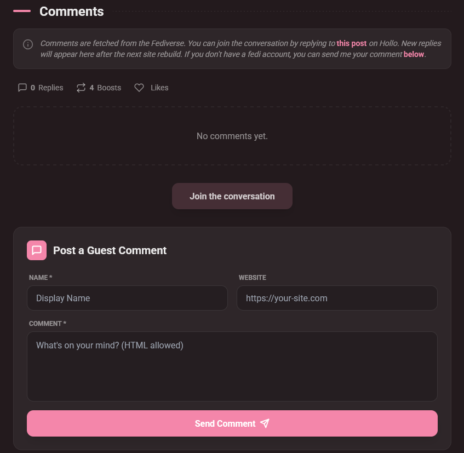The height and width of the screenshot is (453, 464).
Task: Click the pink guest comment chat icon
Action: (37, 250)
